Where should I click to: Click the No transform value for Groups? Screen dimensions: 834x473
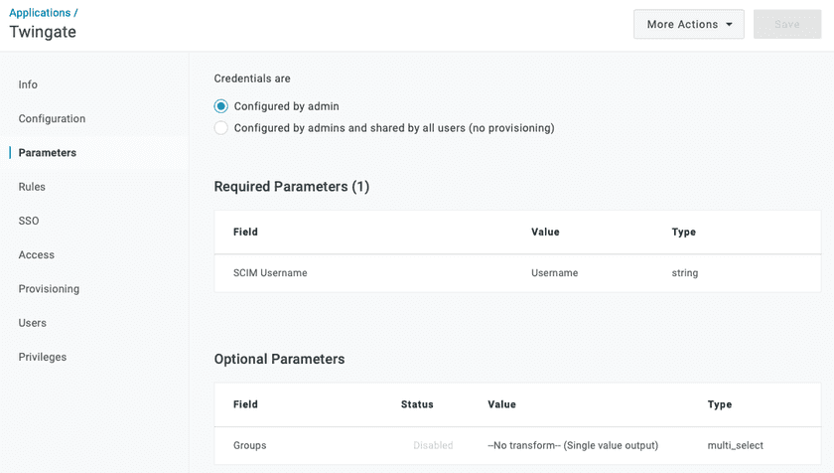573,445
